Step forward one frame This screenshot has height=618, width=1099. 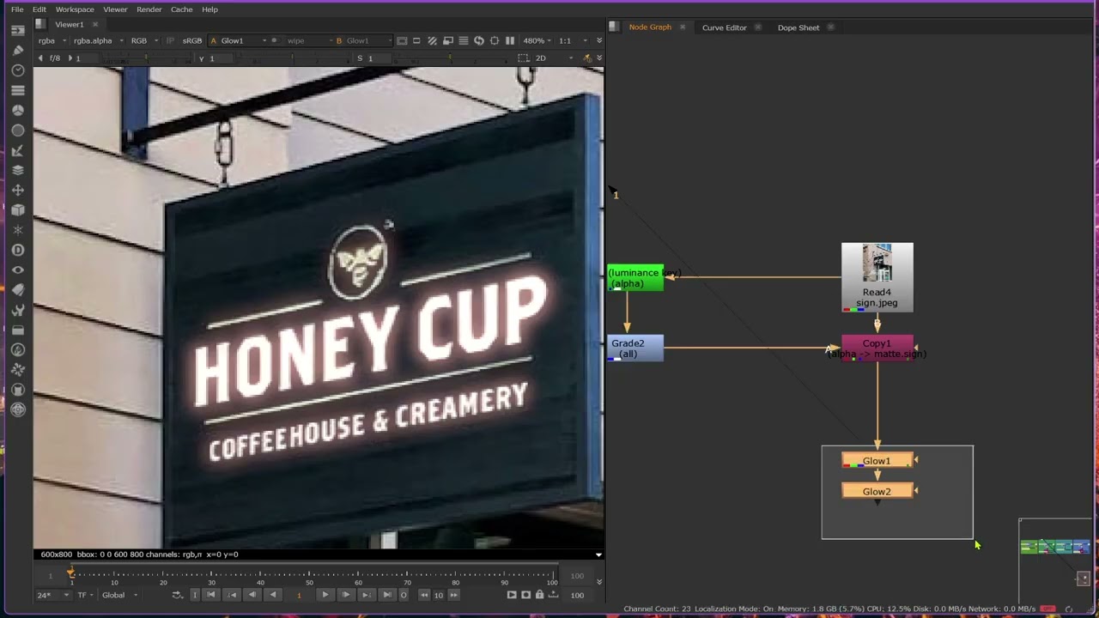345,595
